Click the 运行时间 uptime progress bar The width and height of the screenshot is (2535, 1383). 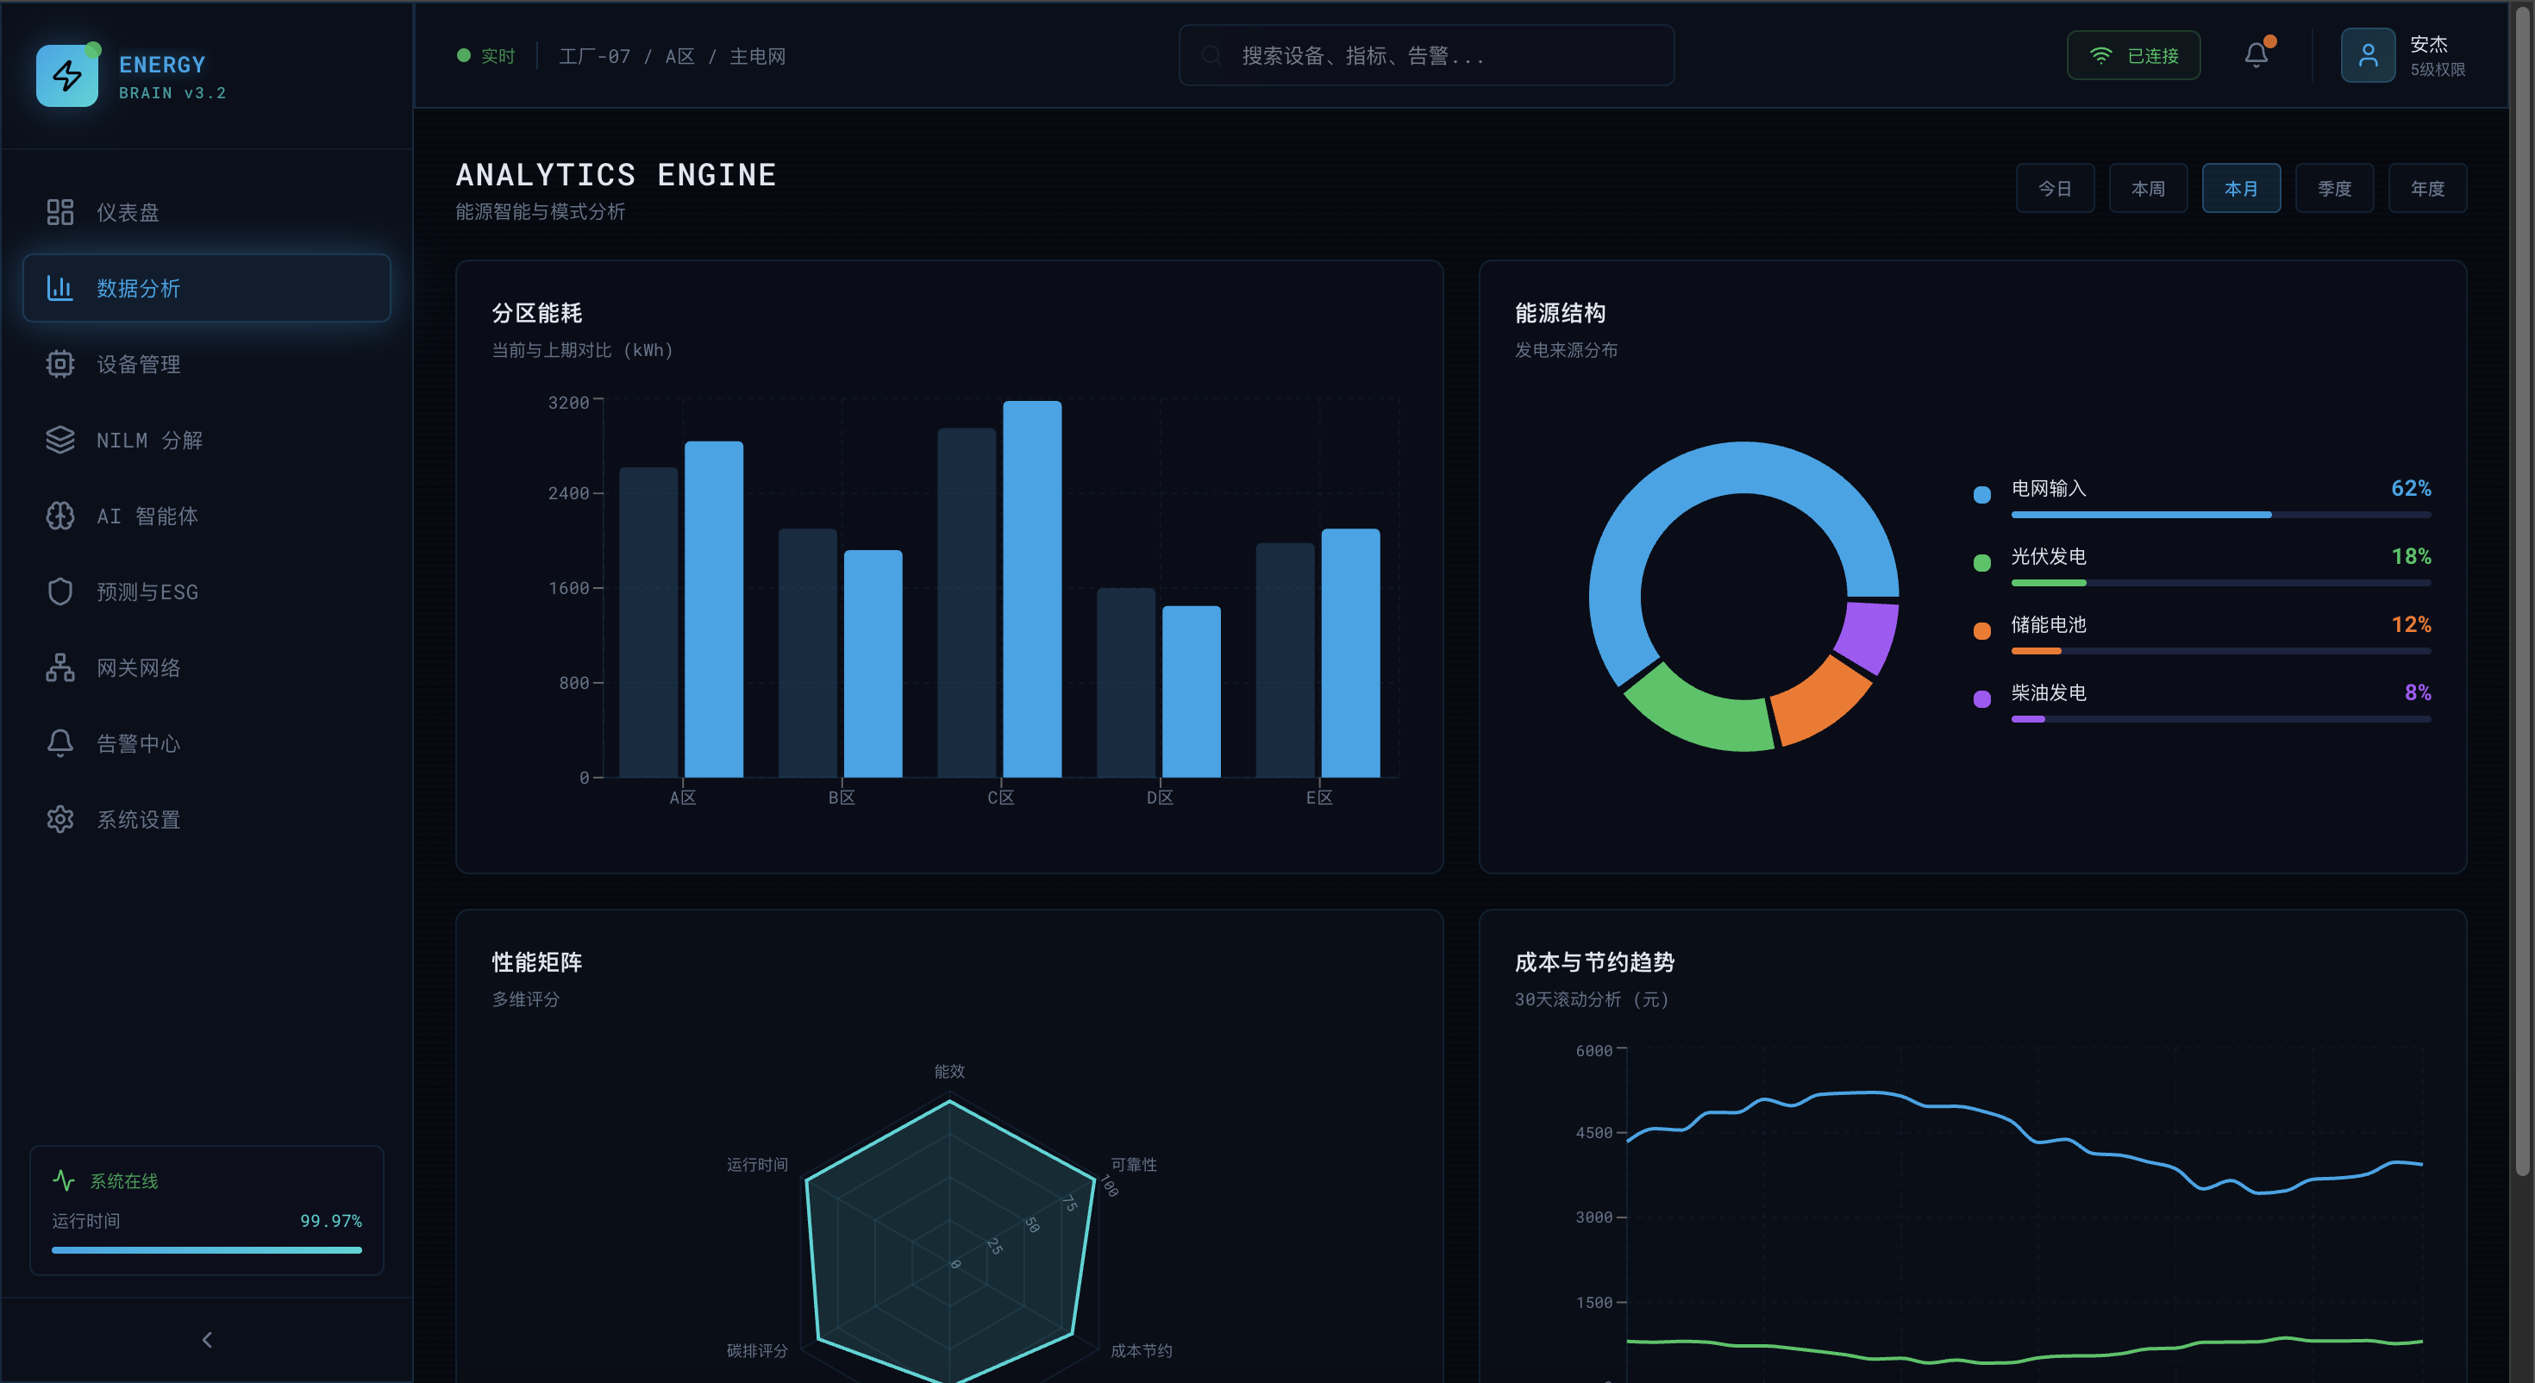[x=207, y=1250]
